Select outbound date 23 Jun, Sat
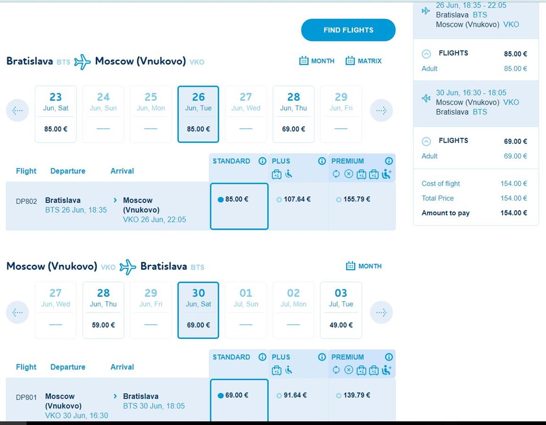Image resolution: width=546 pixels, height=425 pixels. pyautogui.click(x=56, y=114)
